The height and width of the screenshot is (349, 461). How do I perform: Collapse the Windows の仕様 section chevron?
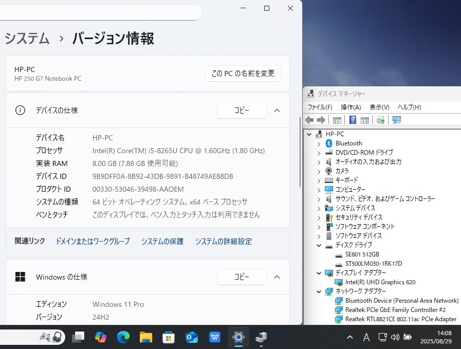click(x=277, y=277)
